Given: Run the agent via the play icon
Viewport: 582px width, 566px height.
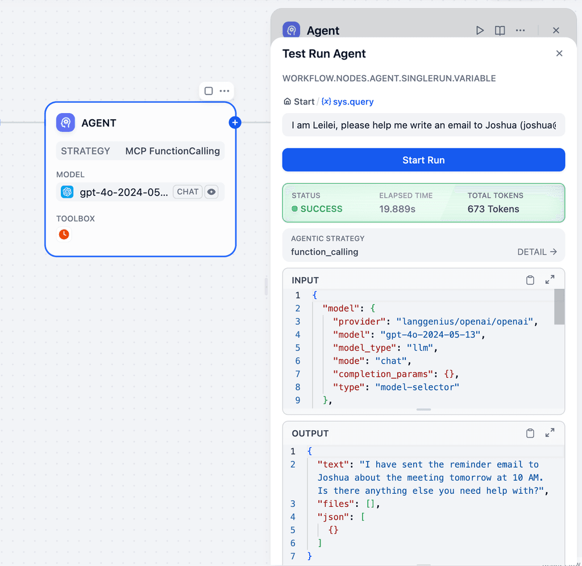Looking at the screenshot, I should point(480,30).
